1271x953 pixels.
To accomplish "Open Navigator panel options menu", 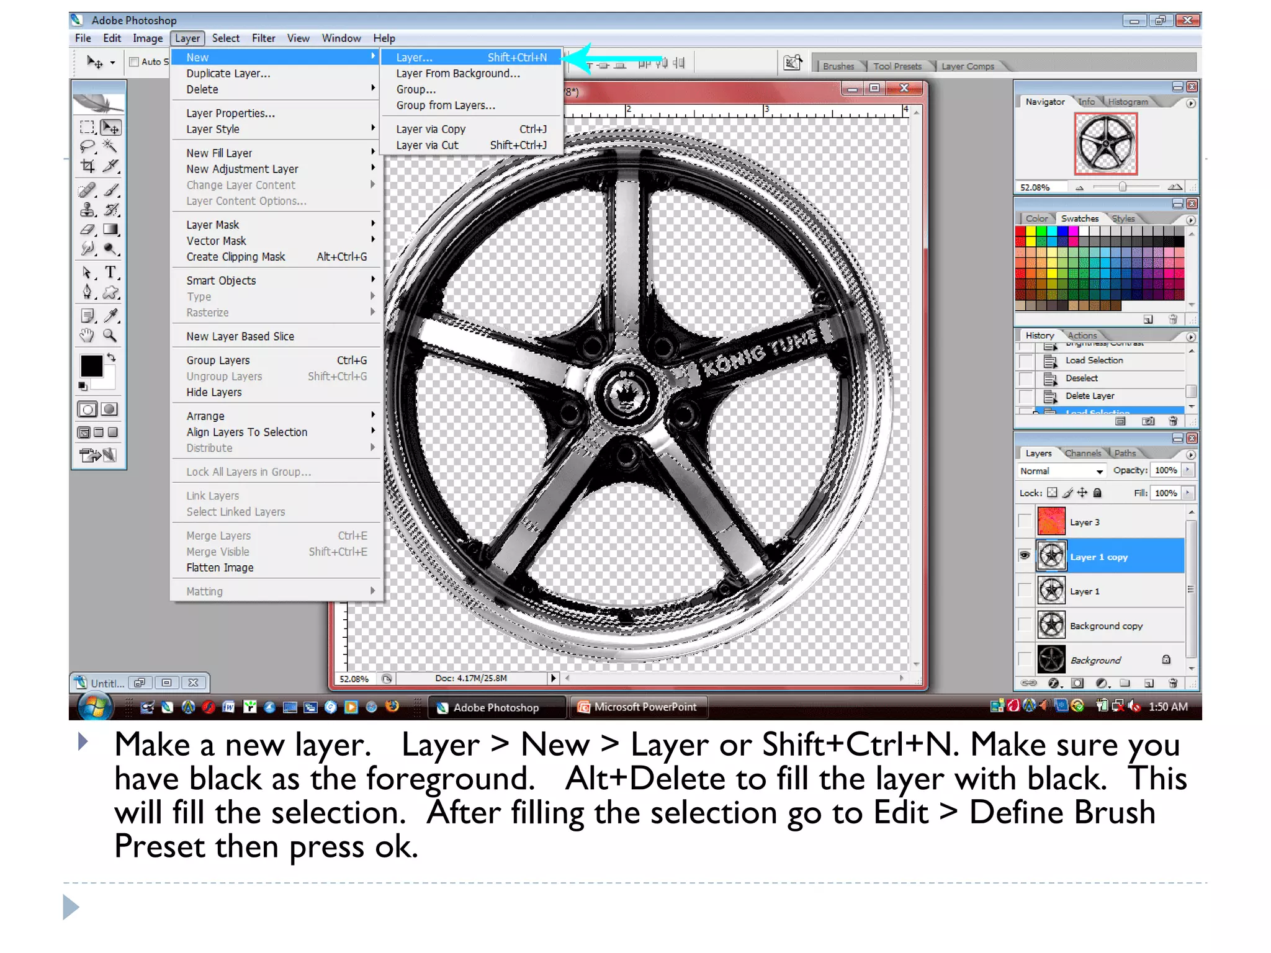I will click(x=1190, y=103).
